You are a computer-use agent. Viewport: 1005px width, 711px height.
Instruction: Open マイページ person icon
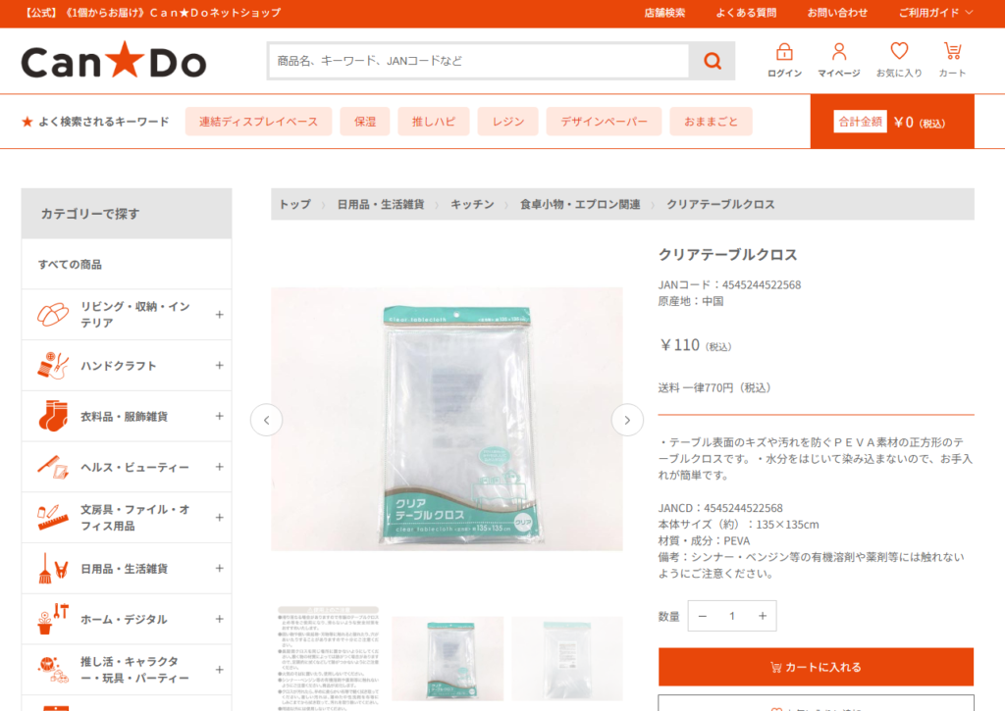pyautogui.click(x=838, y=52)
